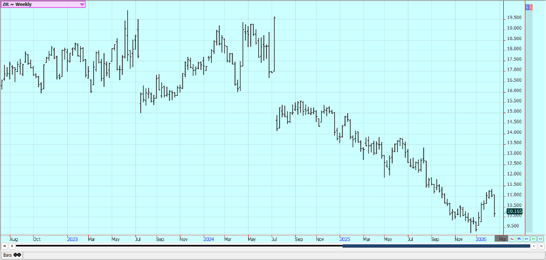The width and height of the screenshot is (546, 260).
Task: Click the green dashed line icon
Action: click(533, 239)
